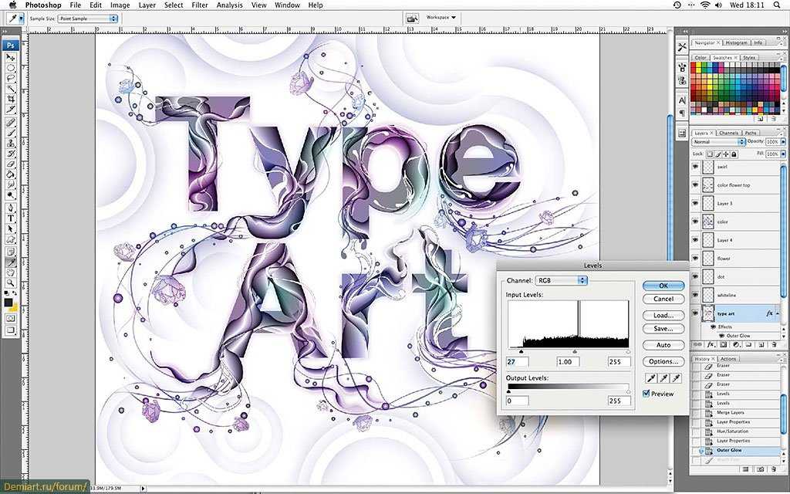The height and width of the screenshot is (494, 790).
Task: Hide the swirl layer
Action: point(696,167)
